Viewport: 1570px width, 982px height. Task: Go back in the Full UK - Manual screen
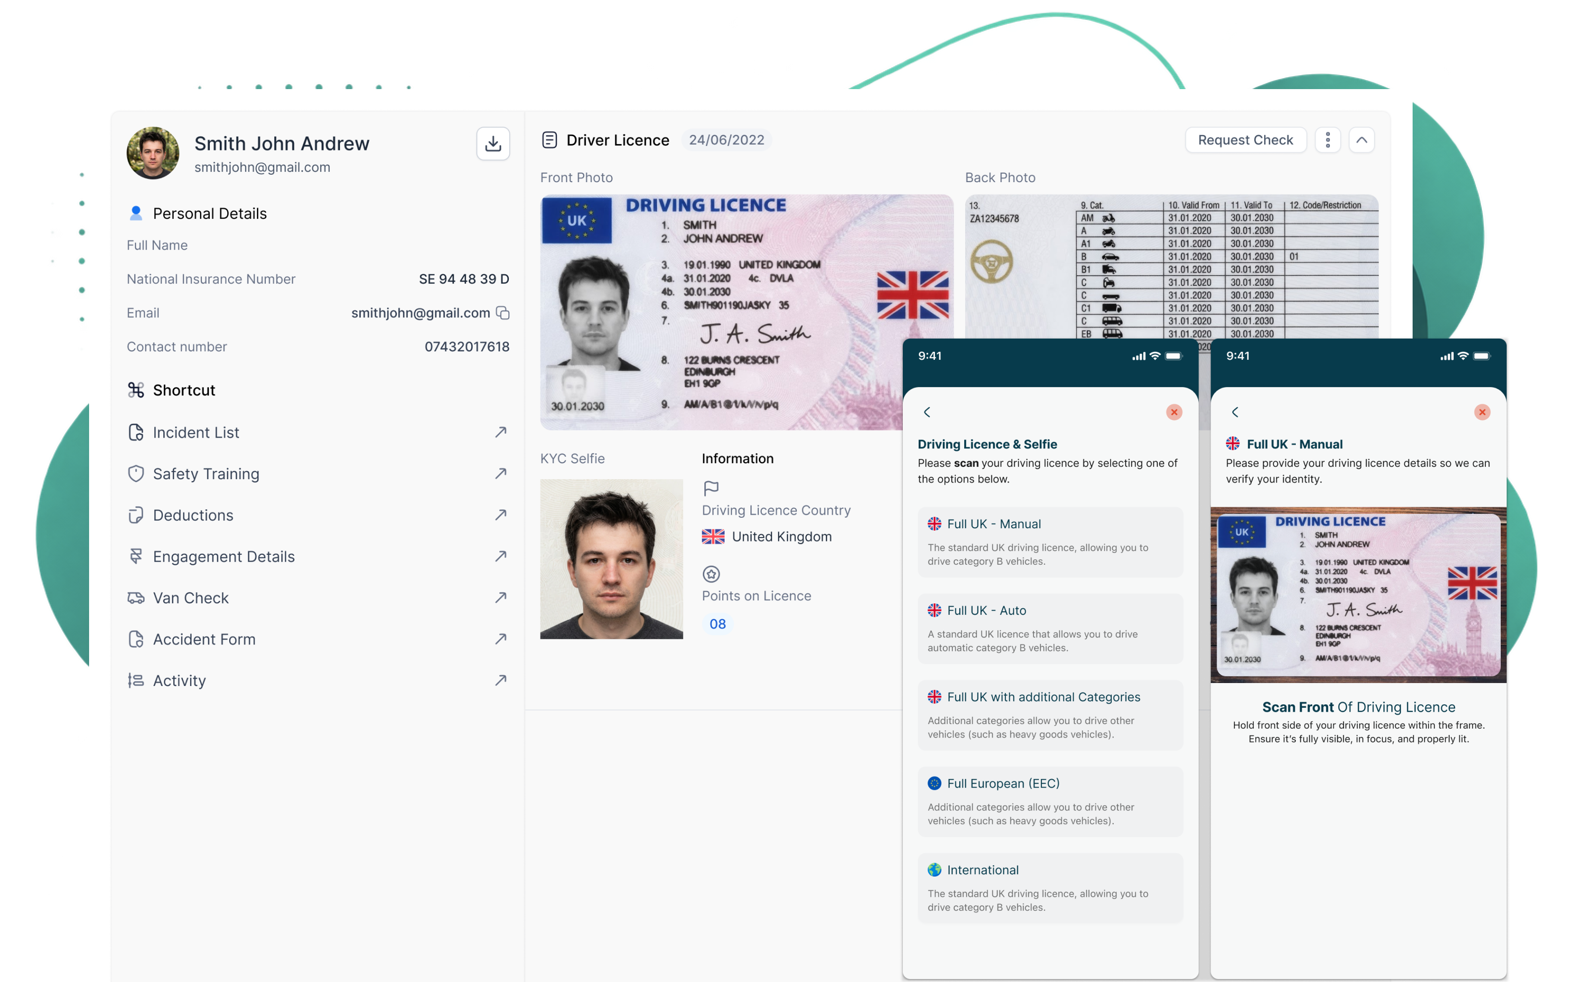(1235, 412)
